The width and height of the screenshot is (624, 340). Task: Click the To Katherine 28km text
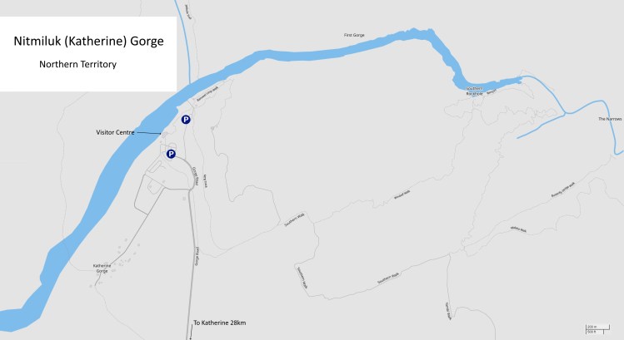click(220, 323)
